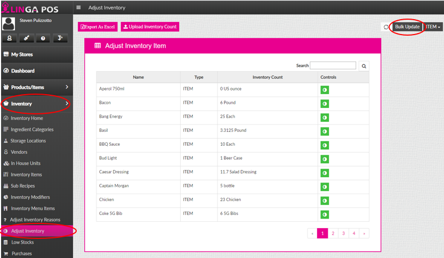Click the refresh icon beside Bulk Update
The width and height of the screenshot is (444, 258).
(386, 27)
